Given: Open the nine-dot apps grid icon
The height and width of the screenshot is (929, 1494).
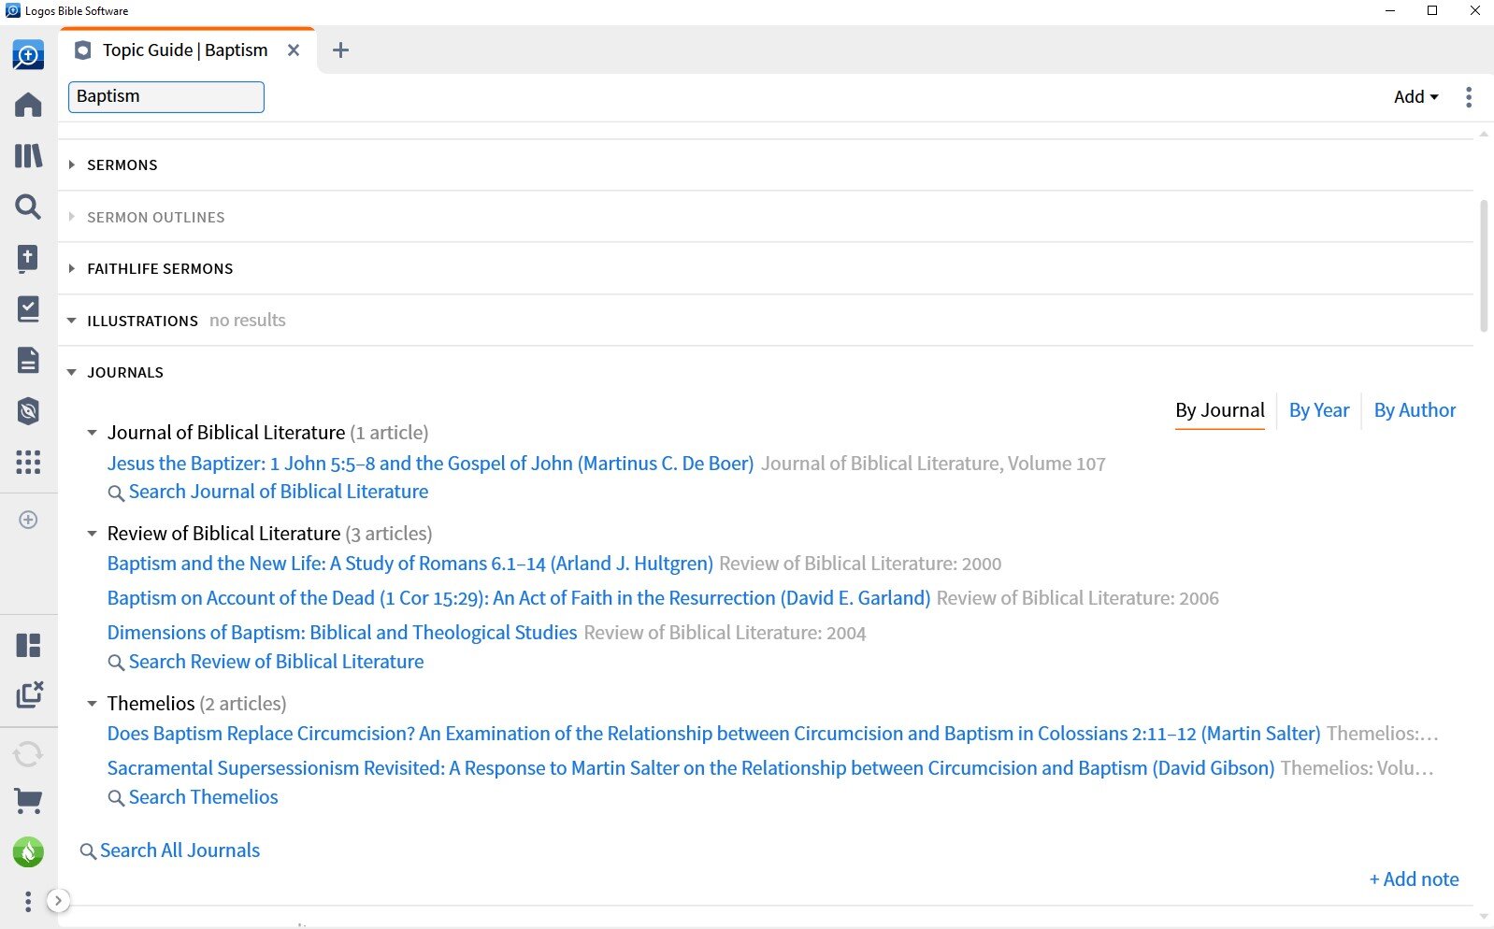Looking at the screenshot, I should (28, 462).
